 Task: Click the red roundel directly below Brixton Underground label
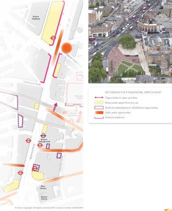coord(40,145)
